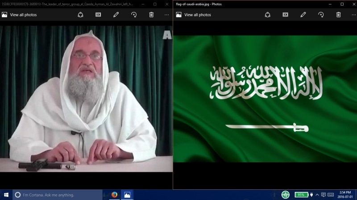Click View all photos in the flag-of-saudi-arabia window
The width and height of the screenshot is (357, 200).
click(x=197, y=15)
